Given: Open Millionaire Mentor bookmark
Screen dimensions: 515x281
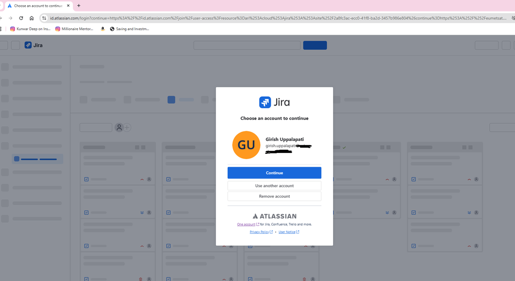Looking at the screenshot, I should 74,29.
